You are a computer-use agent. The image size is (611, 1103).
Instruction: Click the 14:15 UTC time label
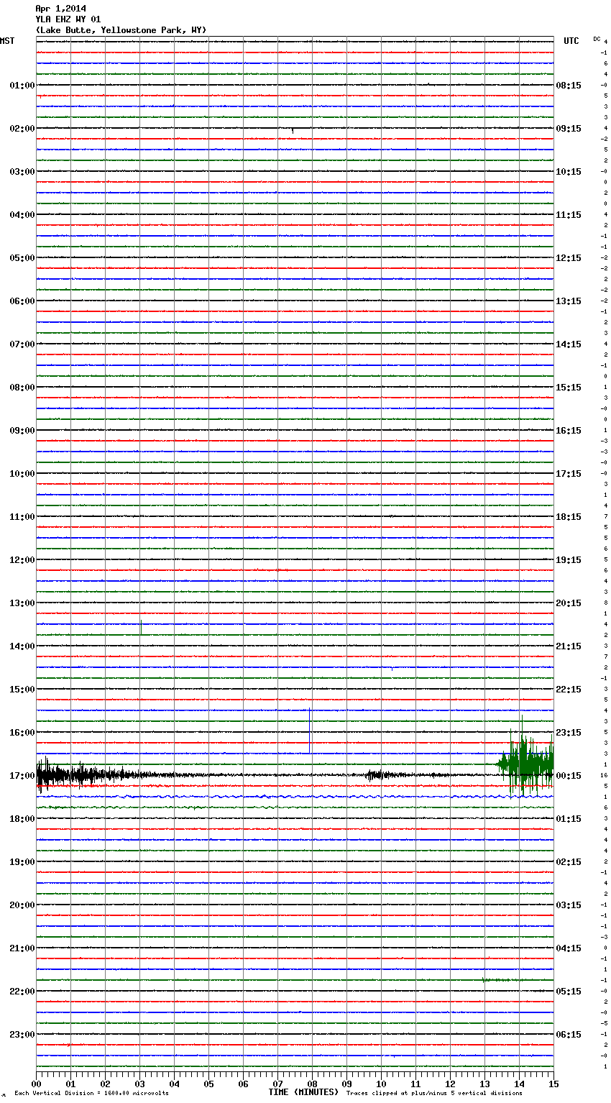(x=569, y=344)
